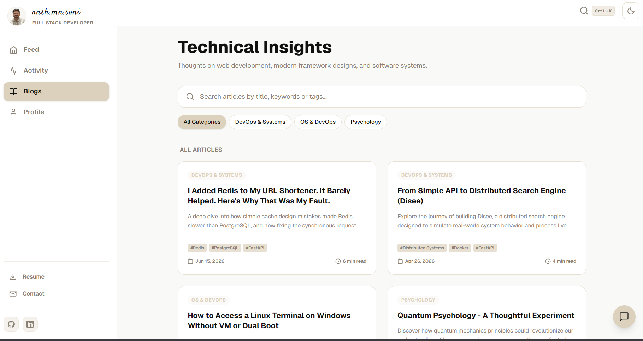Click the Jun 15, 2026 date text
The width and height of the screenshot is (643, 341).
pyautogui.click(x=210, y=261)
